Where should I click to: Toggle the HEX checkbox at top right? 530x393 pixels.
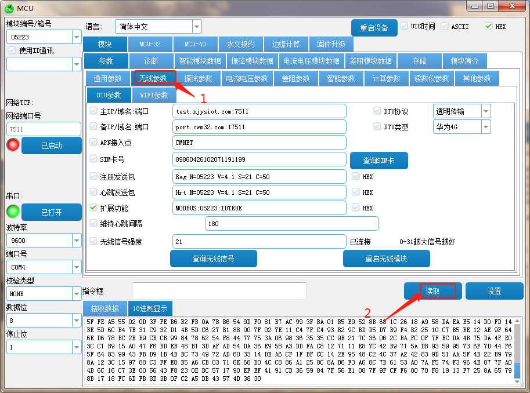coord(488,27)
